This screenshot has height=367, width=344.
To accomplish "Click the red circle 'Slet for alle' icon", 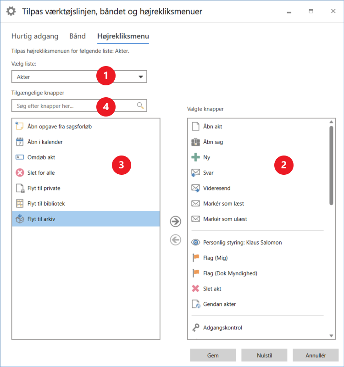I will (20, 173).
